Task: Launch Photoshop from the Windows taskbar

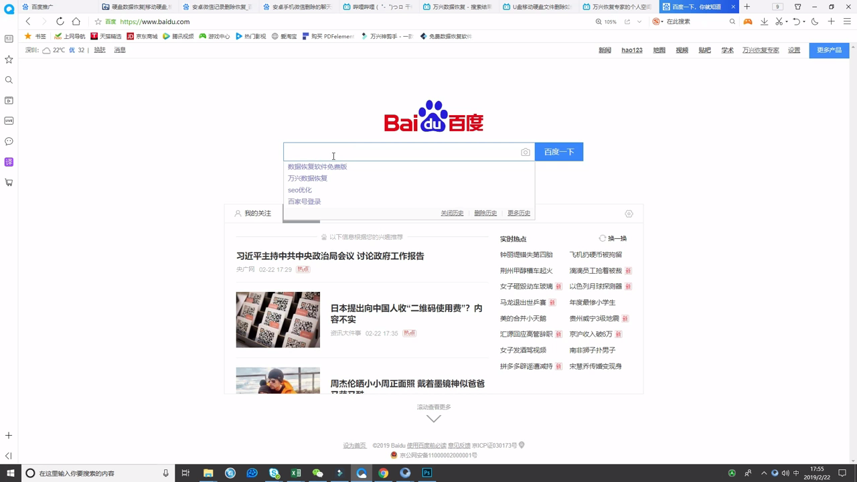Action: point(426,473)
